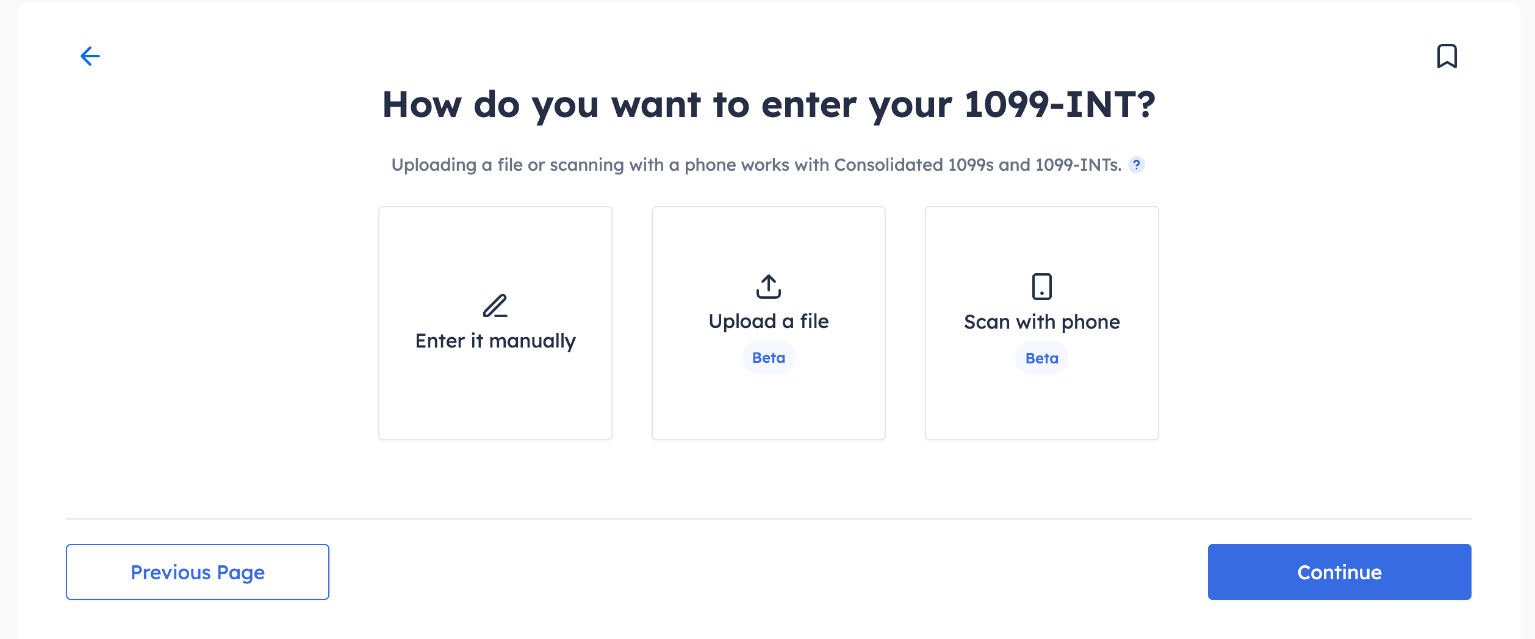Click the bottom blank area of the scan card
The height and width of the screenshot is (639, 1535).
pos(1041,409)
